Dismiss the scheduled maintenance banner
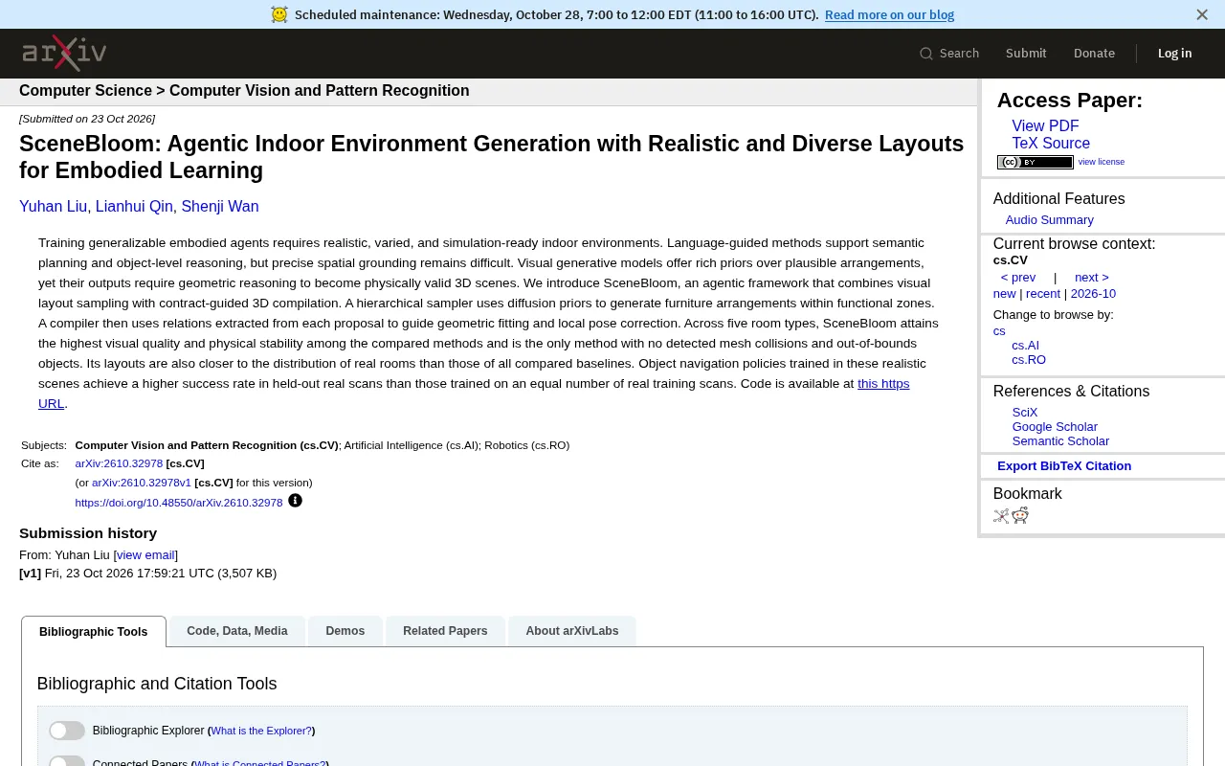The width and height of the screenshot is (1225, 766). tap(1202, 14)
